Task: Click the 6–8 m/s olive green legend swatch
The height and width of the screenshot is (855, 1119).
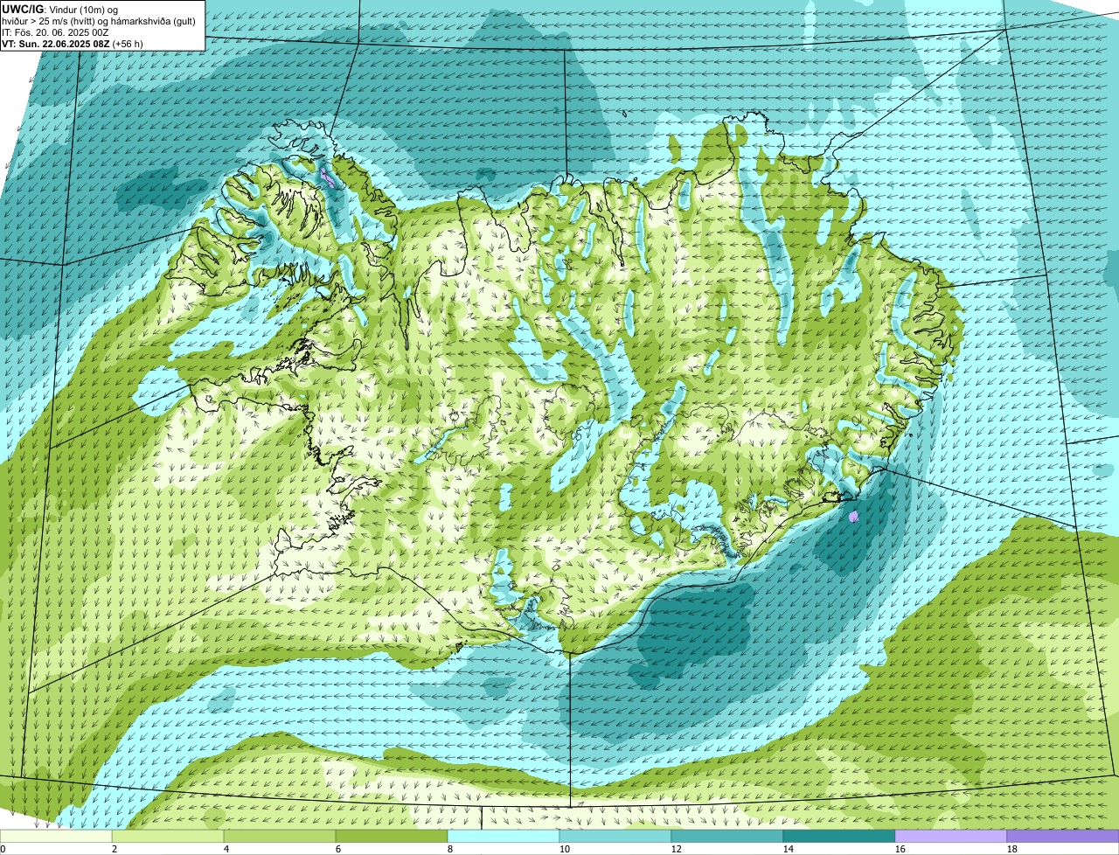Action: click(x=392, y=837)
